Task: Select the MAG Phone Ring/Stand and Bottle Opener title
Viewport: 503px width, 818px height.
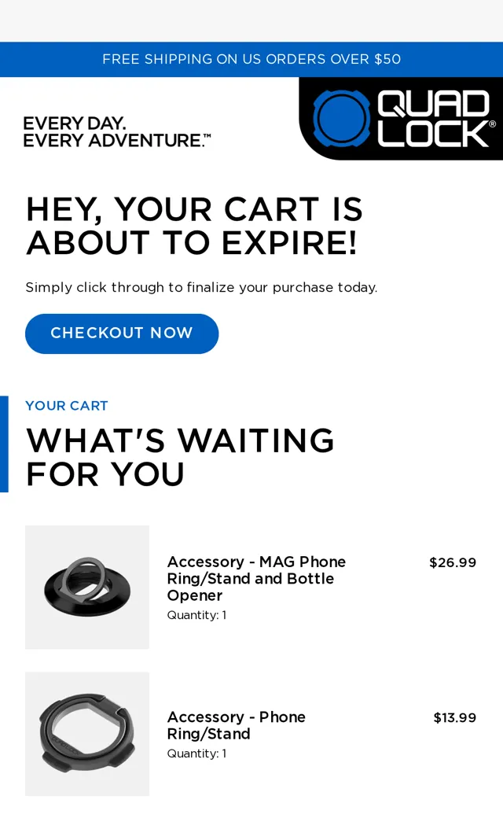Action: [256, 578]
